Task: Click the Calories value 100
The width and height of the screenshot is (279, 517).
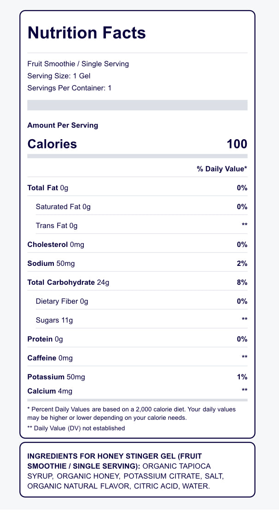Action: click(x=237, y=144)
